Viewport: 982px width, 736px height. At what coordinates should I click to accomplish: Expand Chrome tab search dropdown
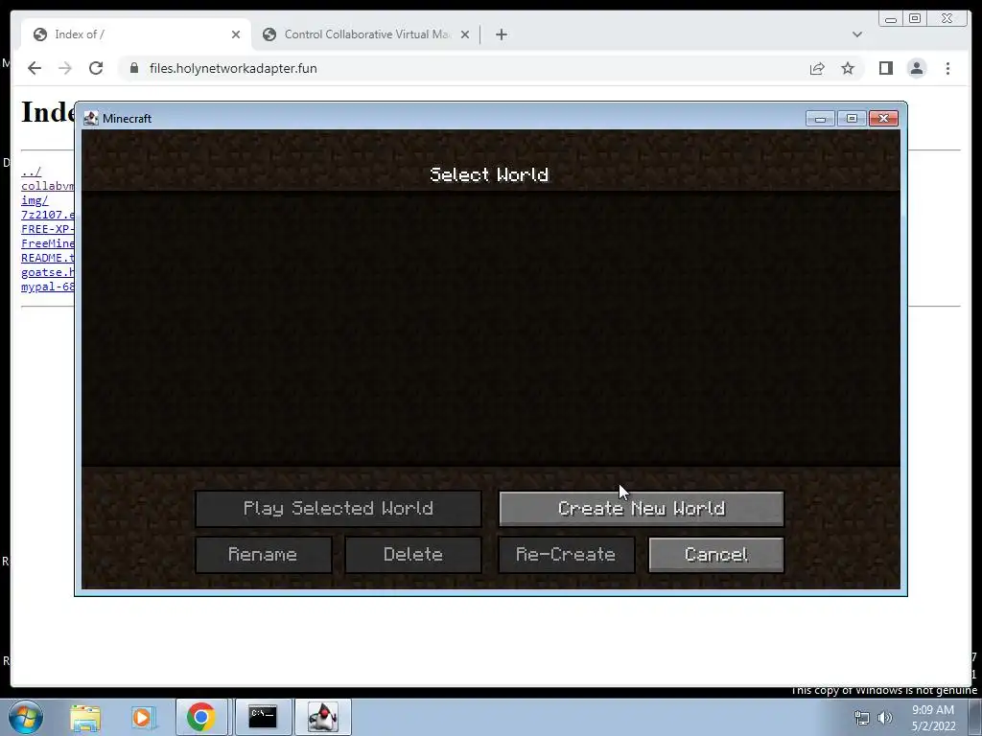coord(856,34)
